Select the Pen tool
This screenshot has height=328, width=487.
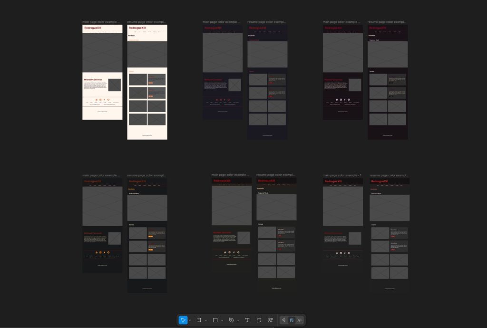tap(232, 320)
